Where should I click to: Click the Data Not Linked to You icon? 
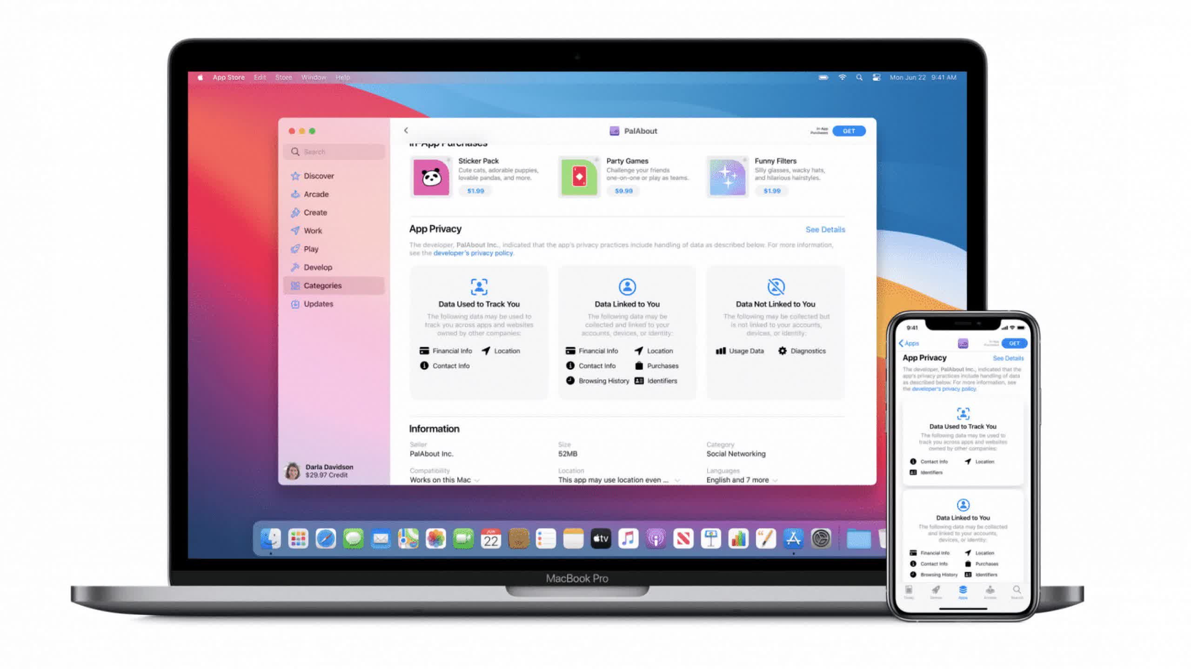point(776,287)
